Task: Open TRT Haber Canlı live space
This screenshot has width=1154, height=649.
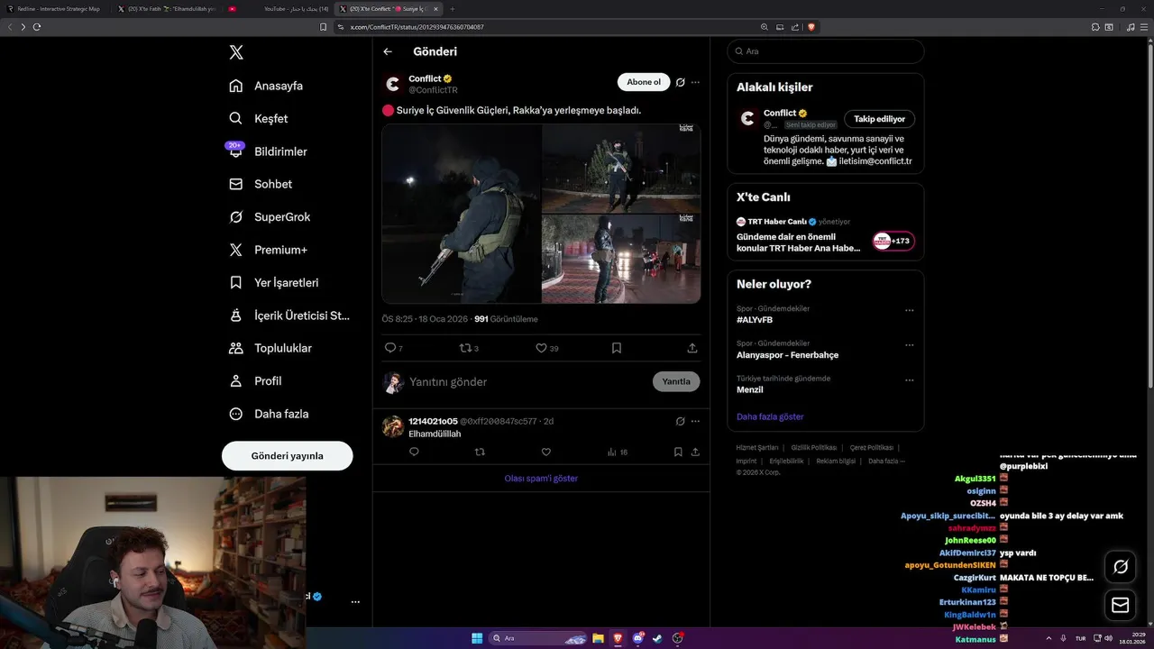Action: (825, 235)
